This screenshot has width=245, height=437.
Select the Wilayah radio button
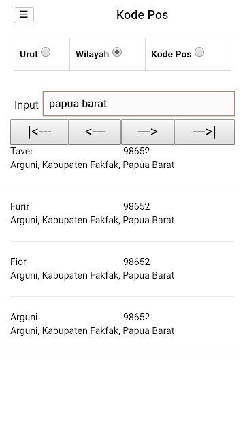tap(117, 52)
